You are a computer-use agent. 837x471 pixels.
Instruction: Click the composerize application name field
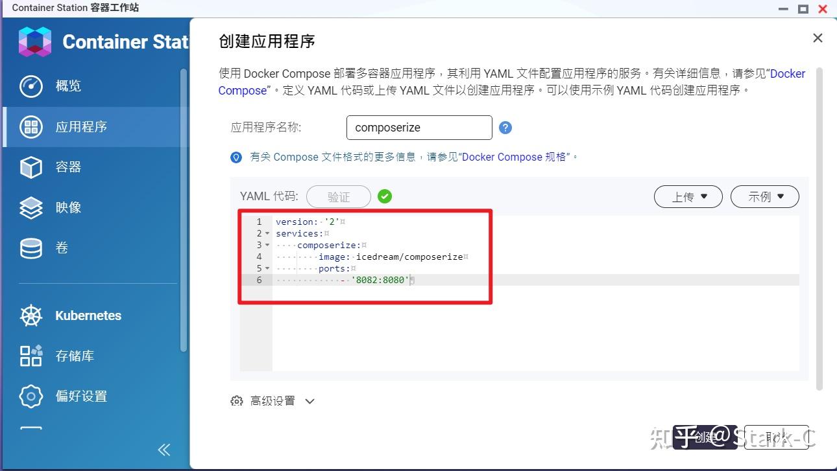(418, 128)
